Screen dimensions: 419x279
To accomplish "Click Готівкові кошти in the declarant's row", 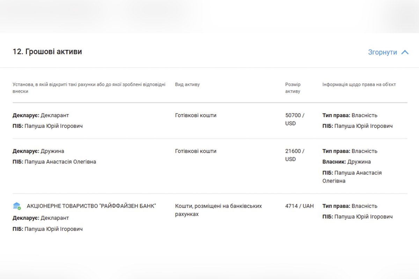I will point(196,115).
